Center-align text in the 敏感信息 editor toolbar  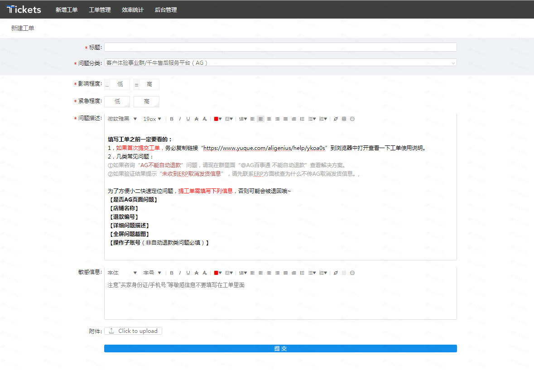pyautogui.click(x=269, y=273)
